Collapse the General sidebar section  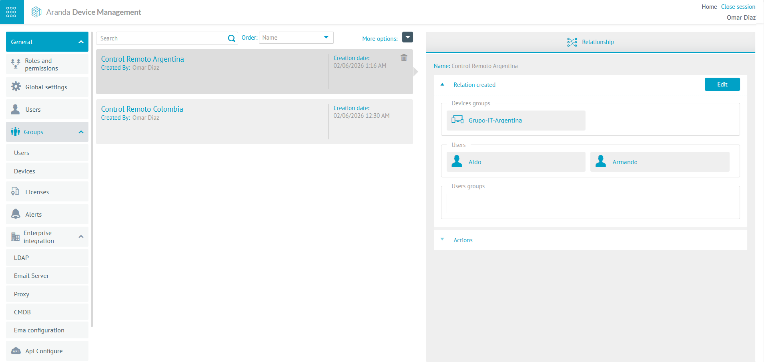81,42
